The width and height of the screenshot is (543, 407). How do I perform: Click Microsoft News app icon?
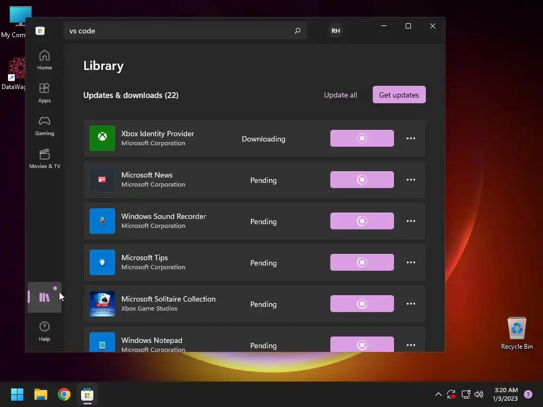[102, 180]
